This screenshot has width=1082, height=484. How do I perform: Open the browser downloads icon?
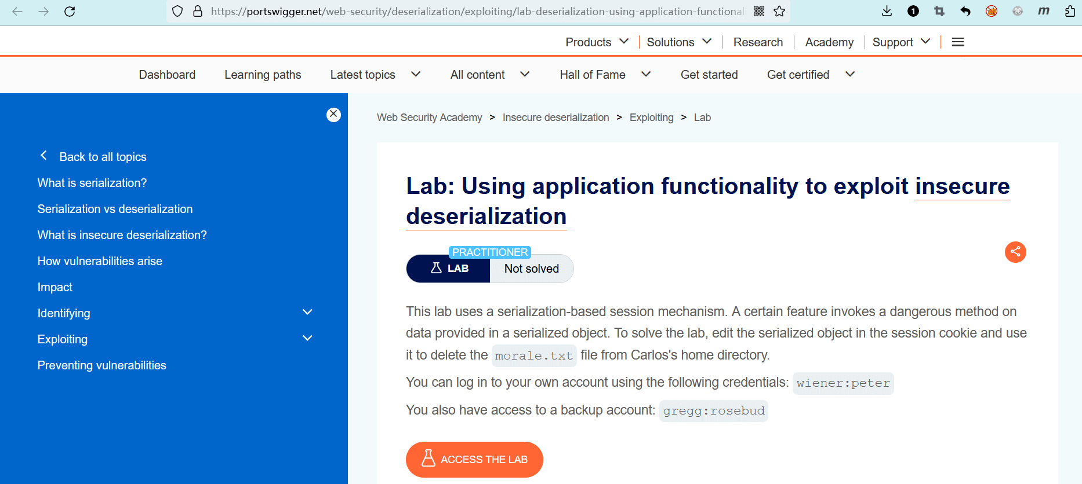887,12
